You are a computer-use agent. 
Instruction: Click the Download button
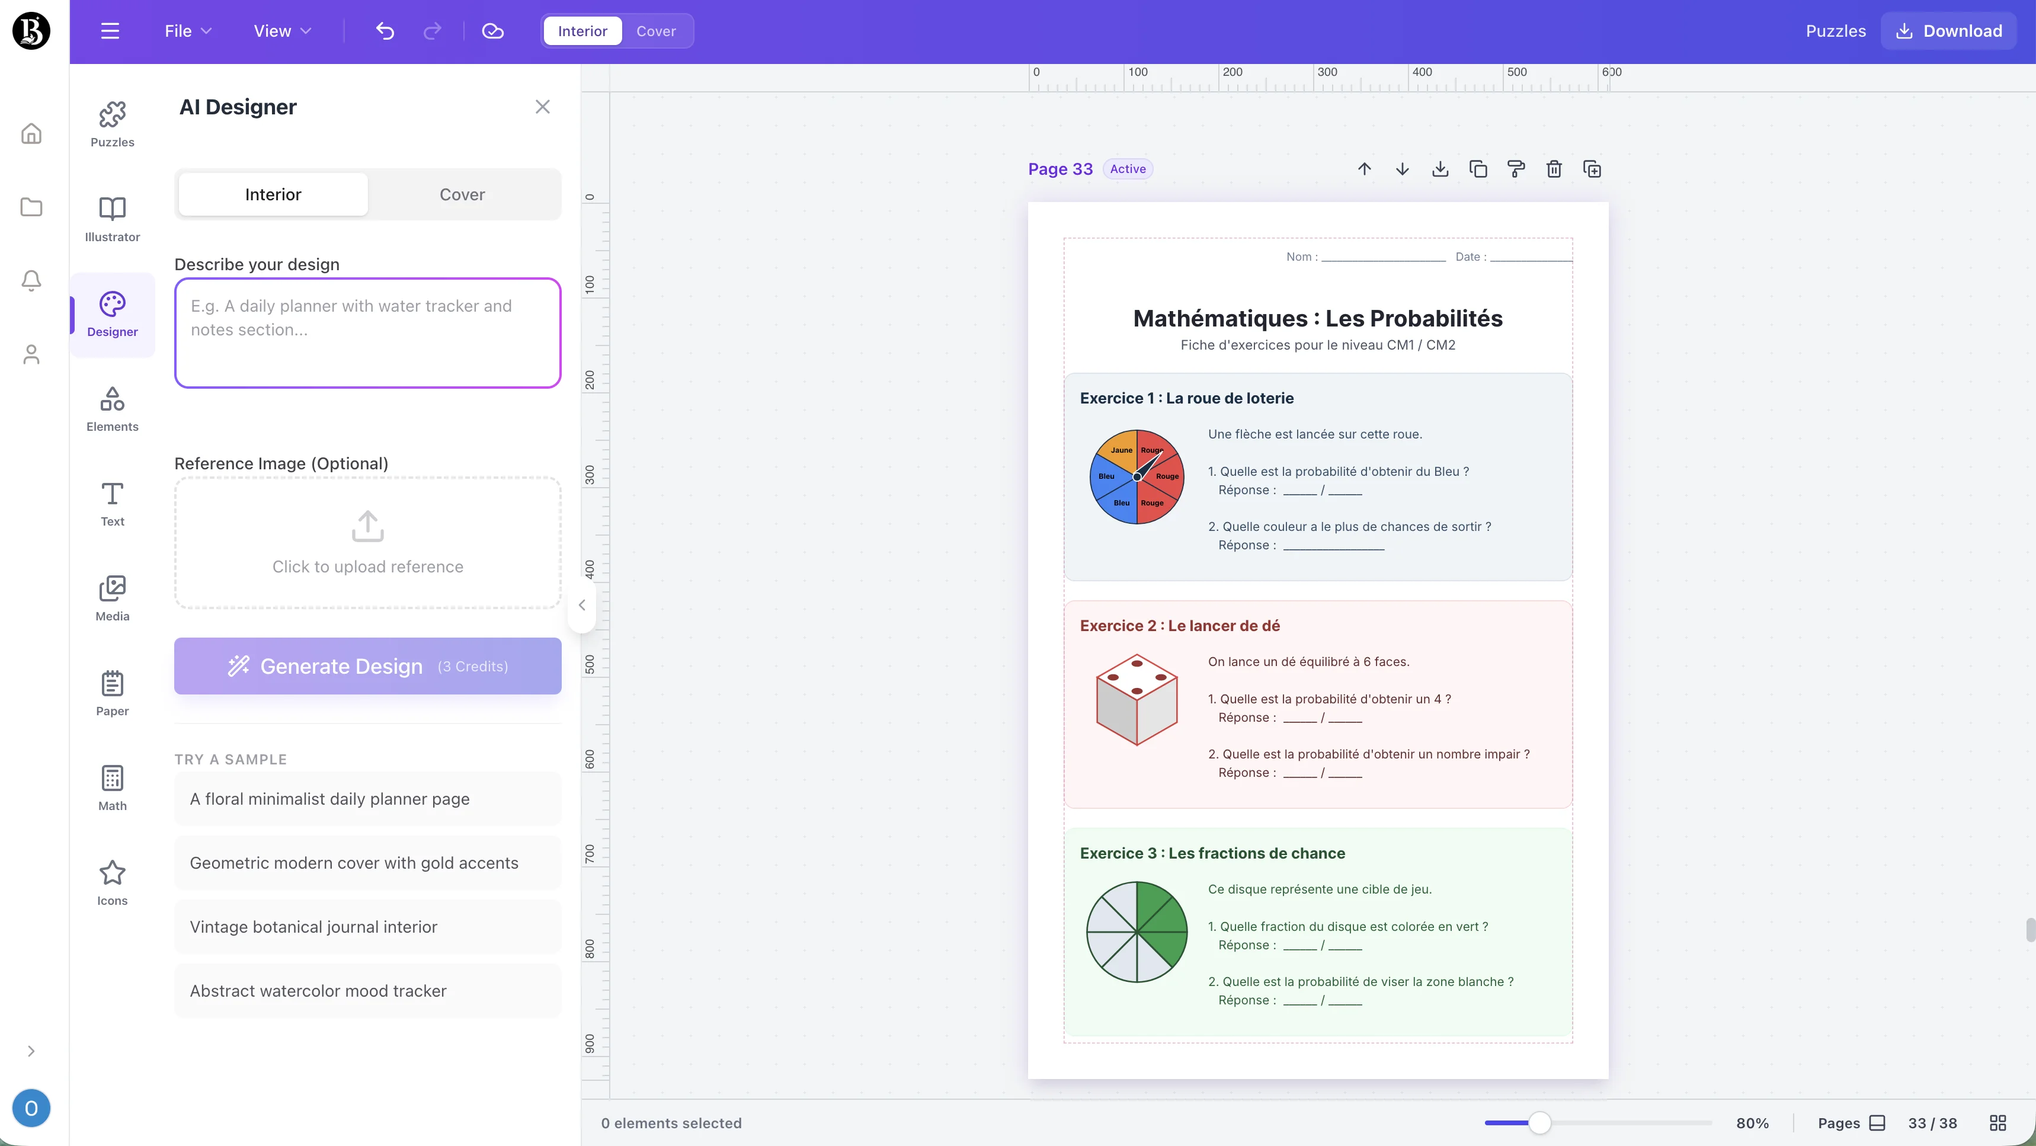click(x=1949, y=31)
